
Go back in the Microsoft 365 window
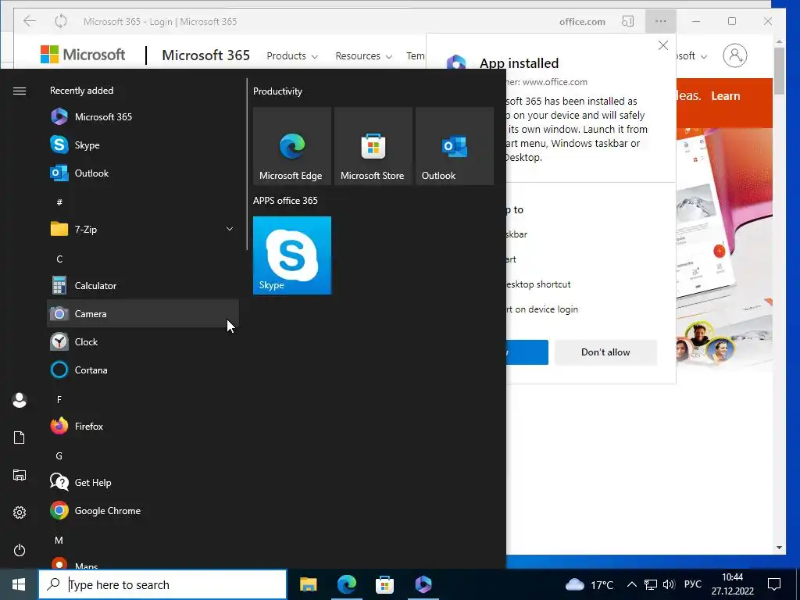point(30,21)
